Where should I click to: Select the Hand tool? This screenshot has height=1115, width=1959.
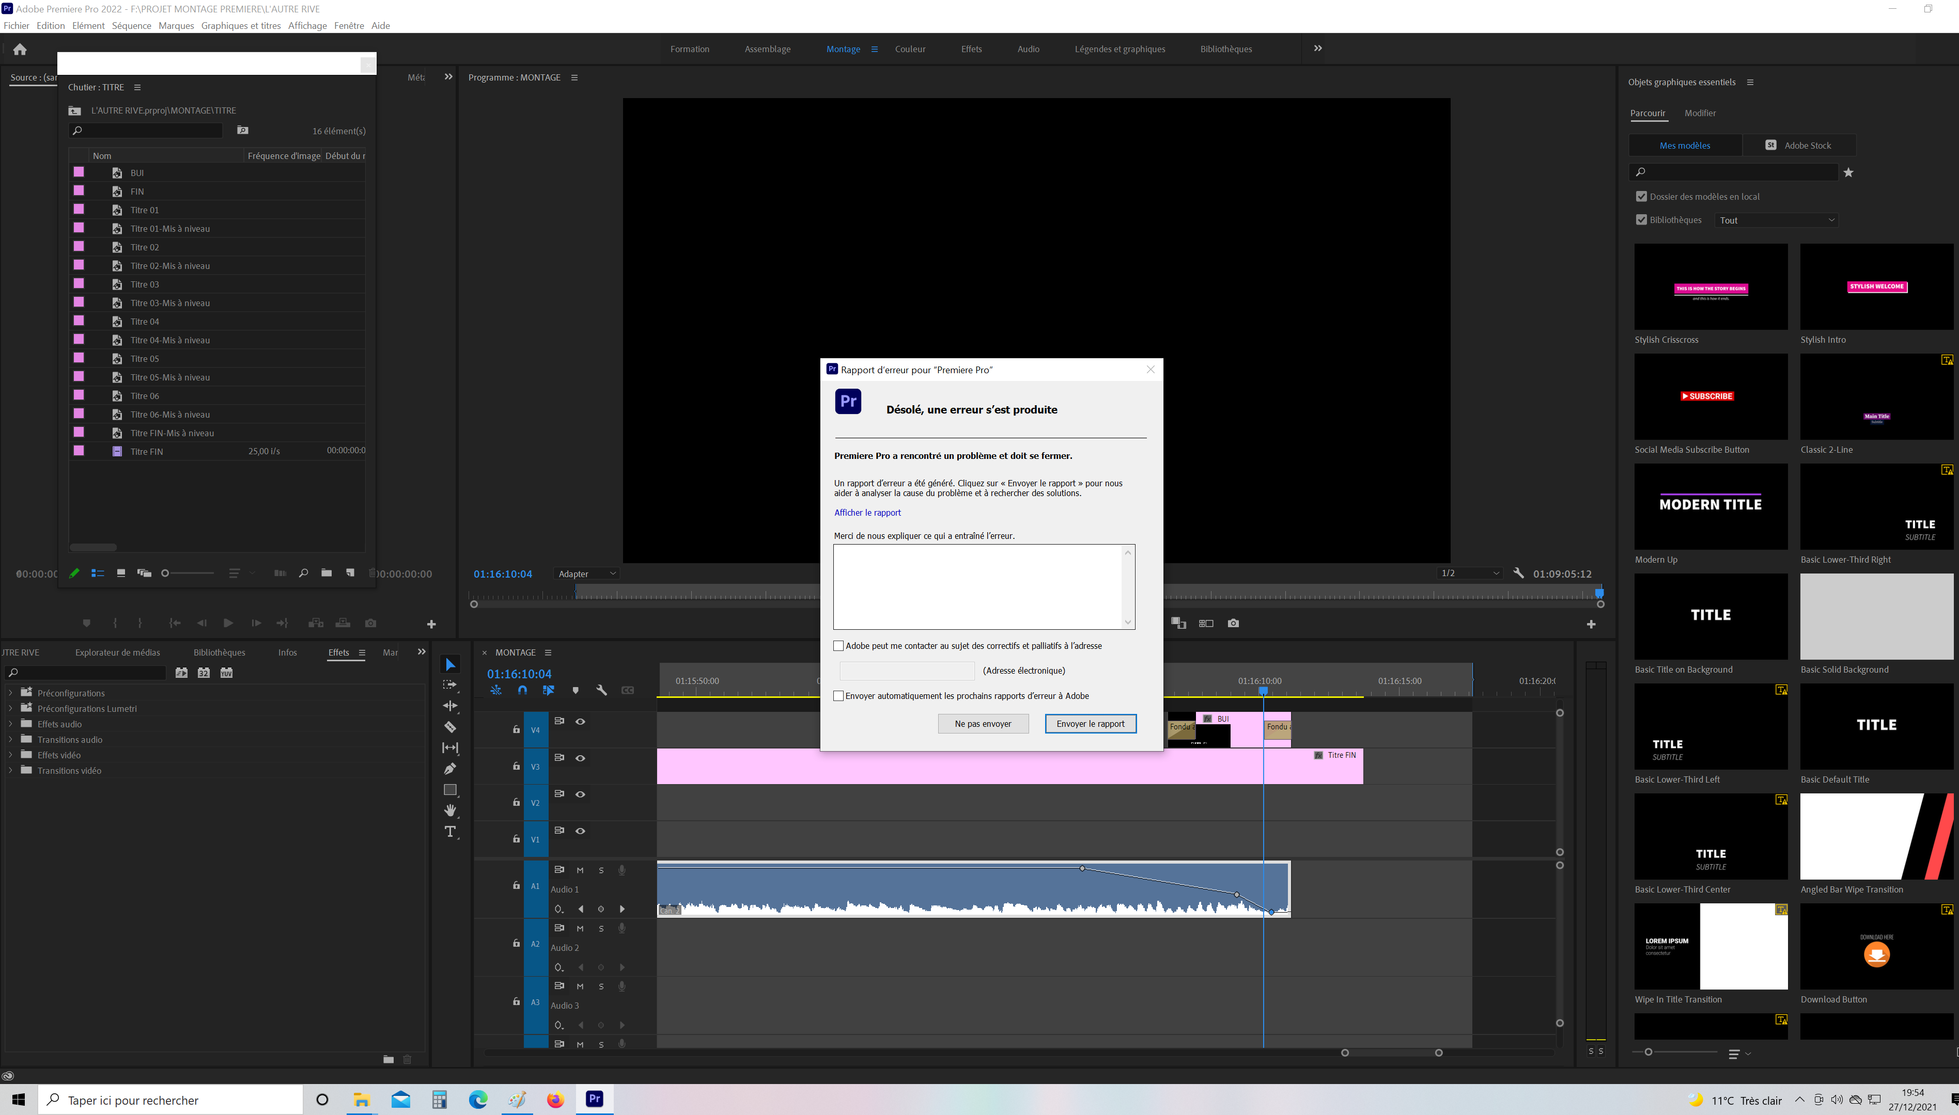coord(450,810)
